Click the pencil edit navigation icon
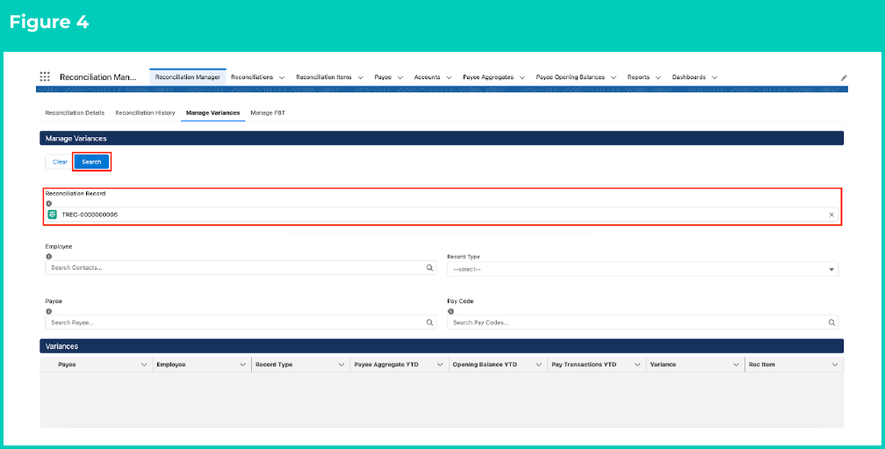 pyautogui.click(x=844, y=77)
